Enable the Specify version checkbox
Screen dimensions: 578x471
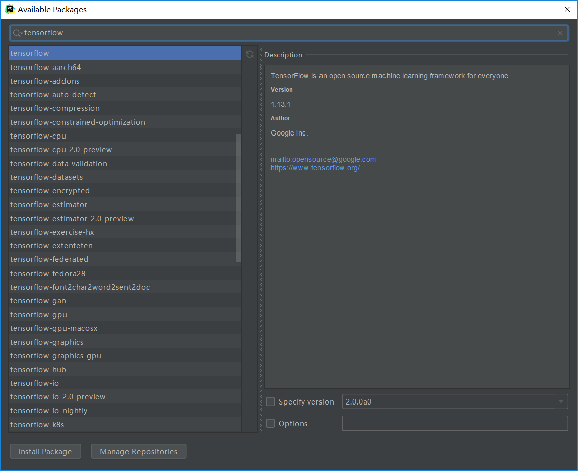point(270,401)
